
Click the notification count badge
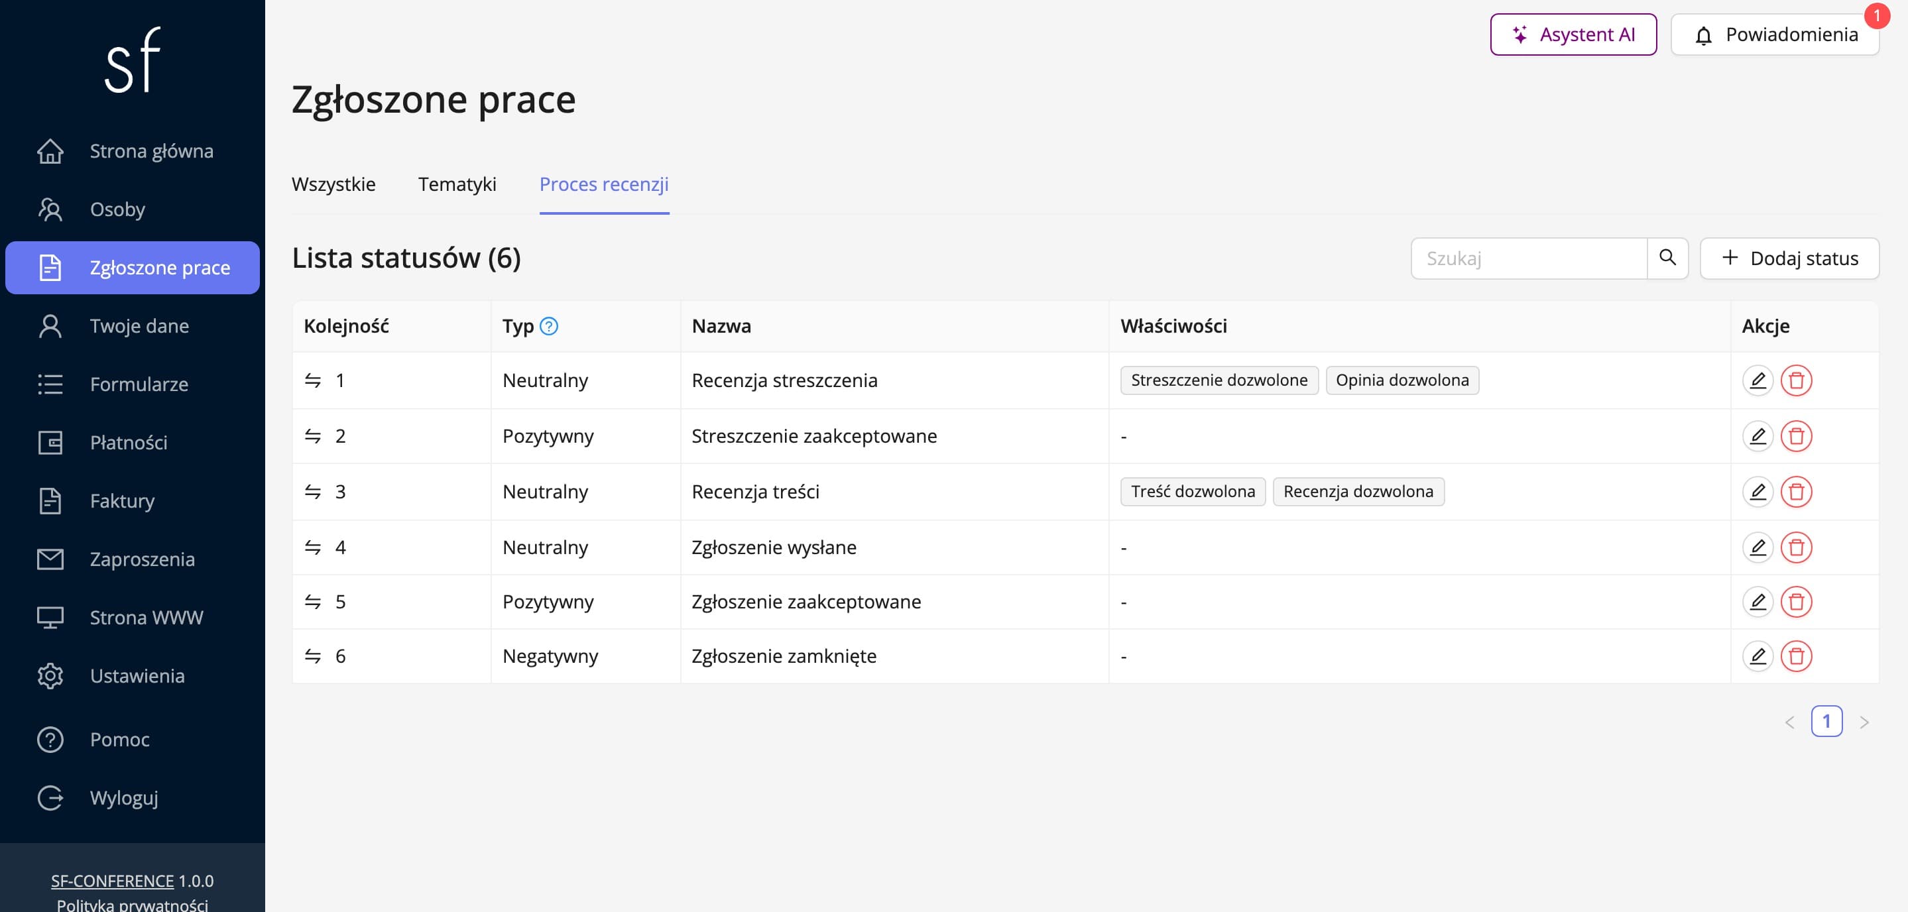click(x=1876, y=15)
